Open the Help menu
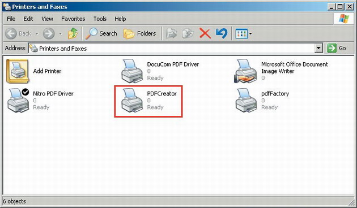Viewport: 357px width, 208px height. (x=120, y=19)
